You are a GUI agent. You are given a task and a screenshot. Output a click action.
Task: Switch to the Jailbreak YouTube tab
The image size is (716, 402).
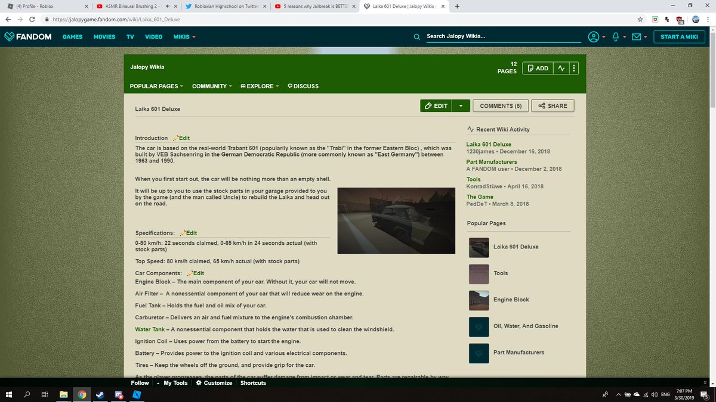click(315, 7)
